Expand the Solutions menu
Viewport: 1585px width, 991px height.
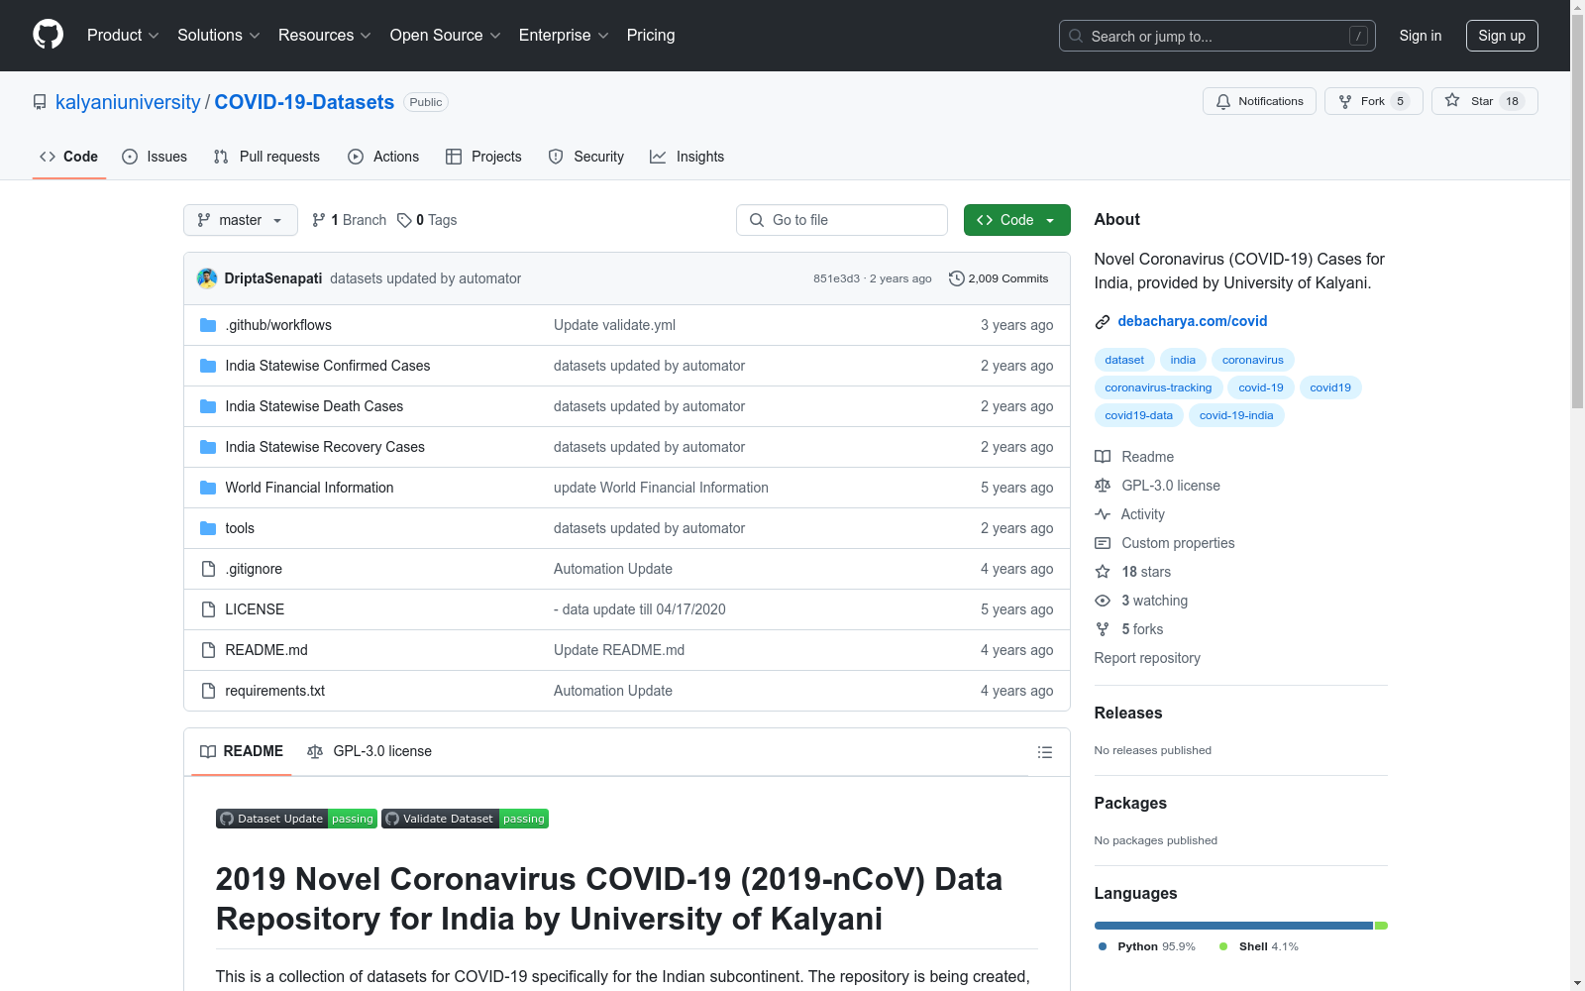coord(219,36)
